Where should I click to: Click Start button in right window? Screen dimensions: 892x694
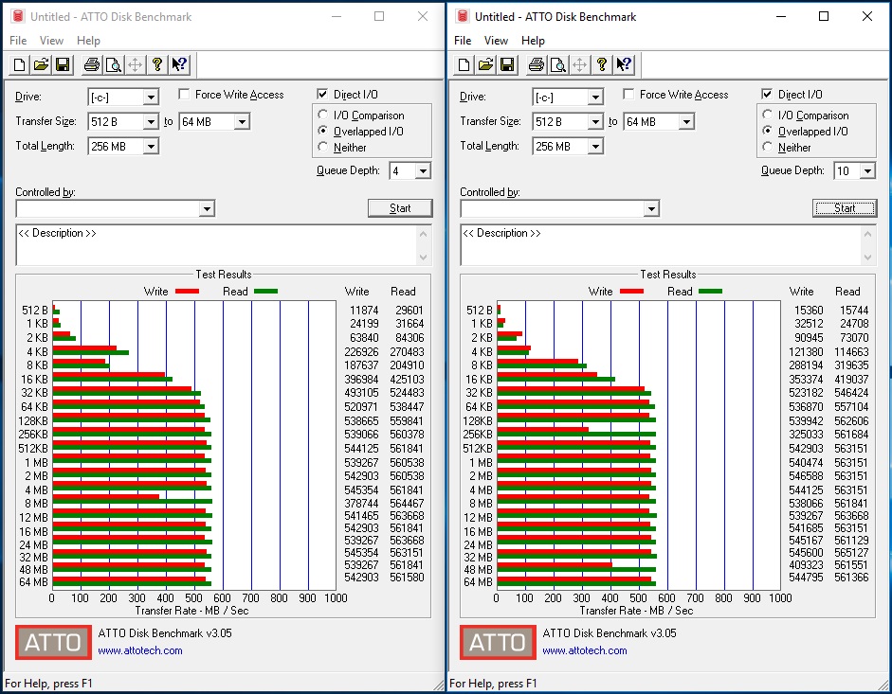845,208
